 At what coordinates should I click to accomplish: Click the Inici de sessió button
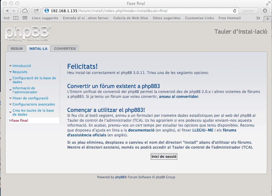(164, 157)
